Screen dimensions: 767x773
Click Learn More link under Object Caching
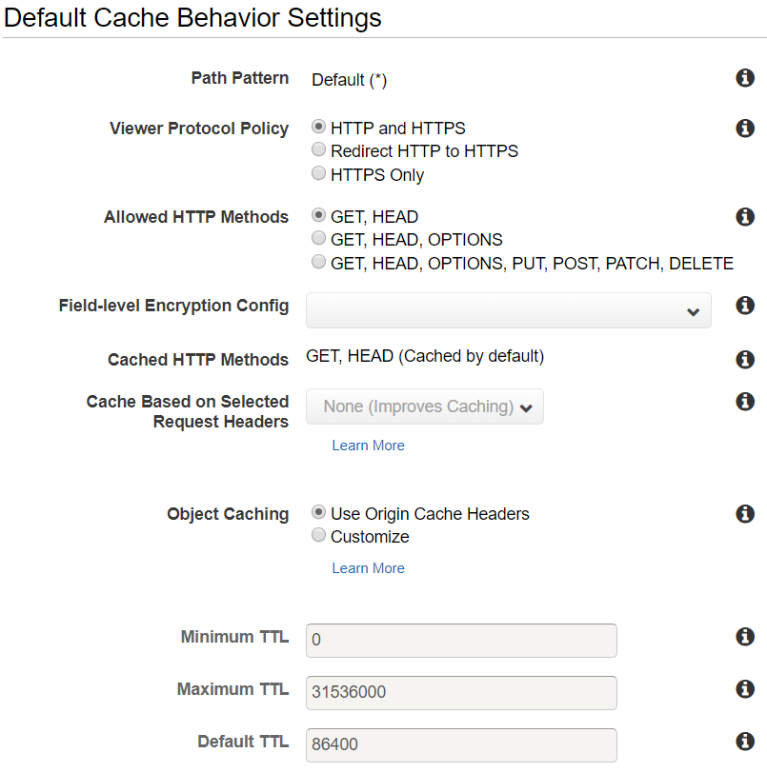coord(368,568)
